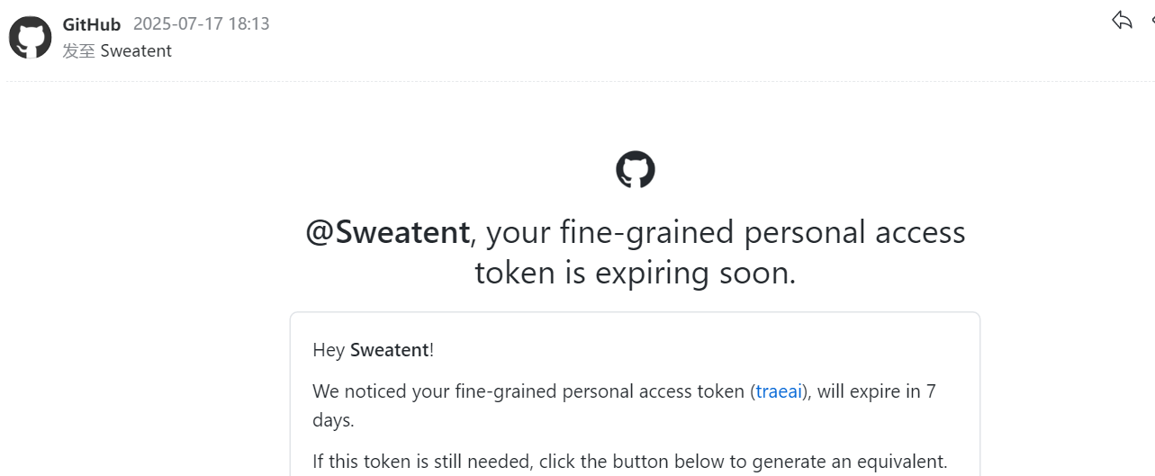
Task: Click the bold Sweatent name in greeting
Action: pyautogui.click(x=390, y=350)
